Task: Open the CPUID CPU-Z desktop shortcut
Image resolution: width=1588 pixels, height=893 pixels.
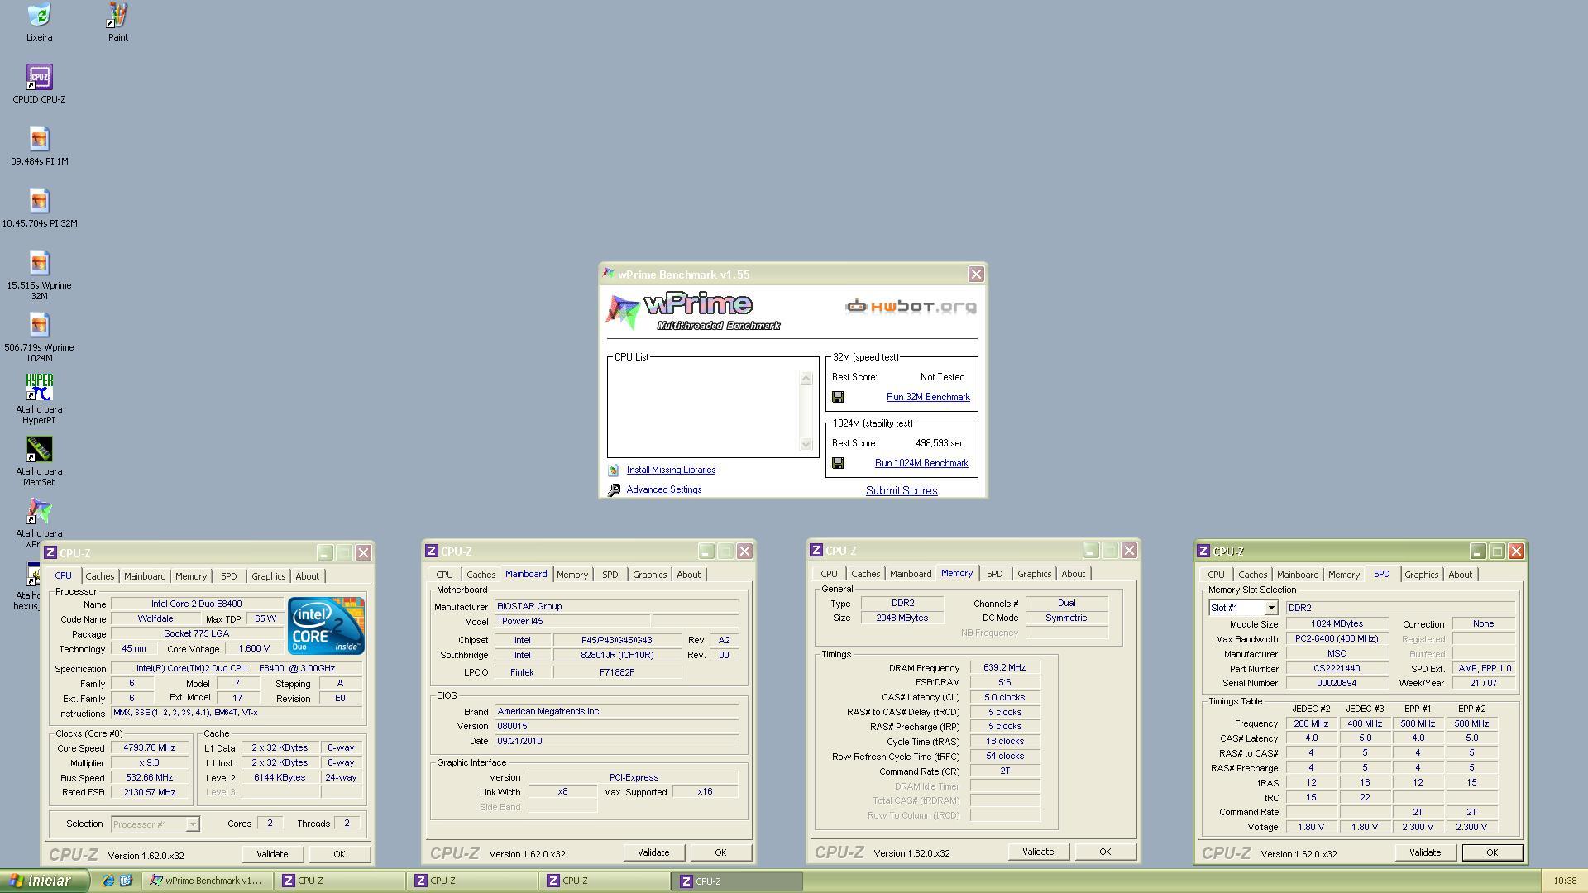Action: coord(39,77)
